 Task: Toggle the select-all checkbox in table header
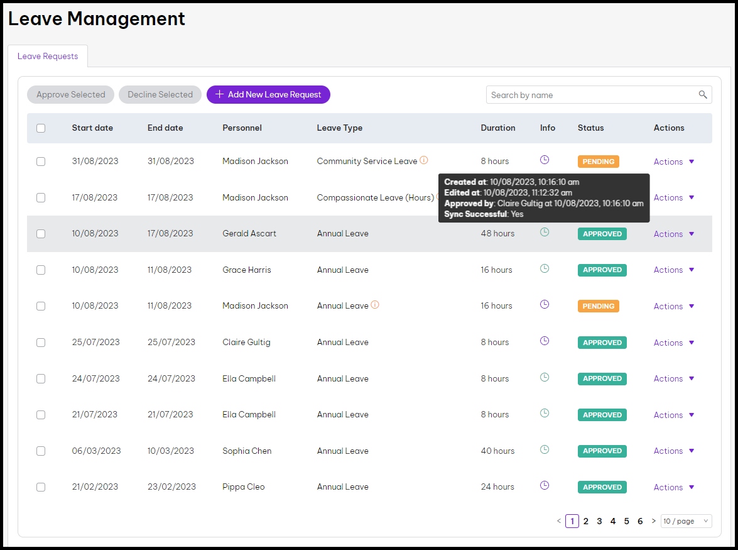41,128
